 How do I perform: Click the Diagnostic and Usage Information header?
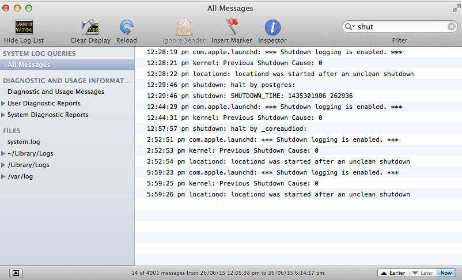66,81
